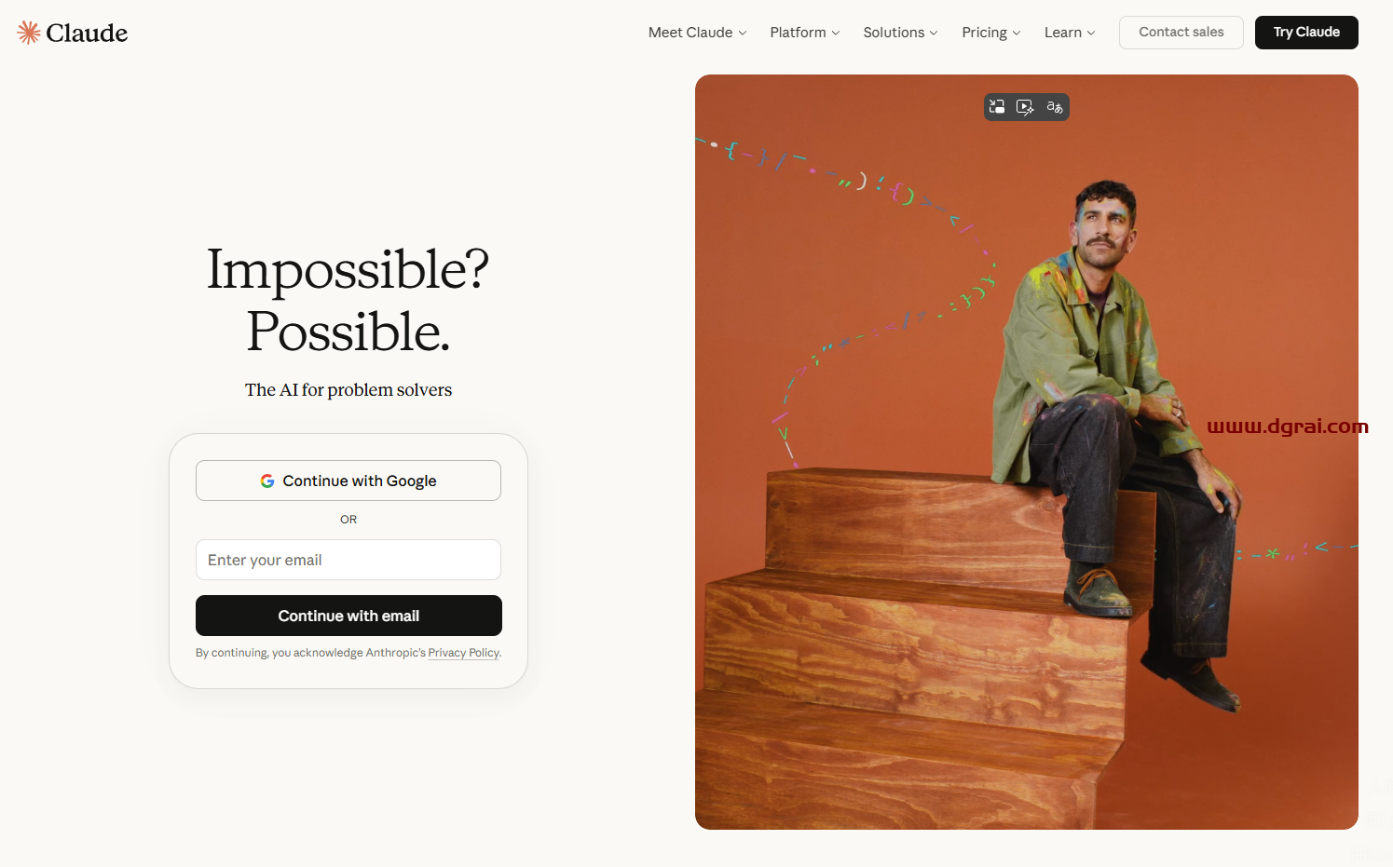The height and width of the screenshot is (867, 1393).
Task: Click the OR divider in sign-in card
Action: coord(348,520)
